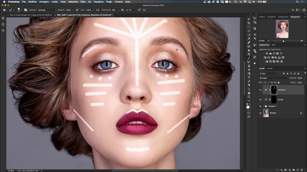Image resolution: width=307 pixels, height=172 pixels.
Task: Select the schema layer mask thumbnail
Action: (x=274, y=90)
